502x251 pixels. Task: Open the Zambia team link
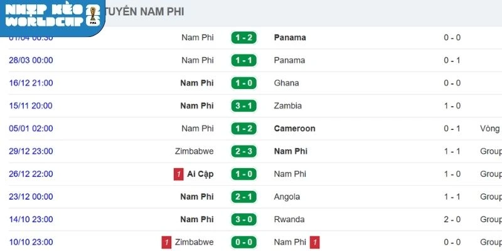[288, 105]
